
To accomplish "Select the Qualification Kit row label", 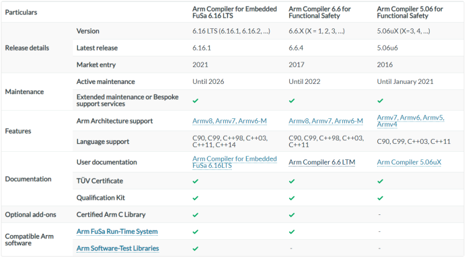I will pos(100,198).
